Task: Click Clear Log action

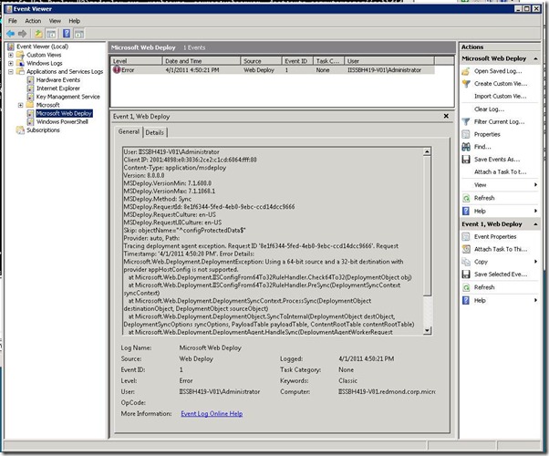Action: (489, 109)
